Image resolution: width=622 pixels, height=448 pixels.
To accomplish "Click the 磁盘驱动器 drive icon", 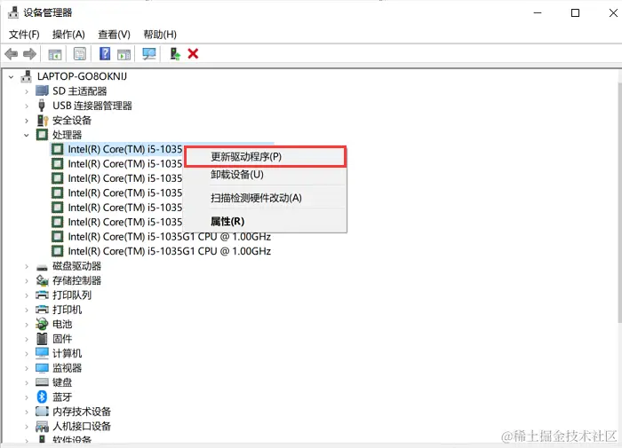I will coord(42,267).
